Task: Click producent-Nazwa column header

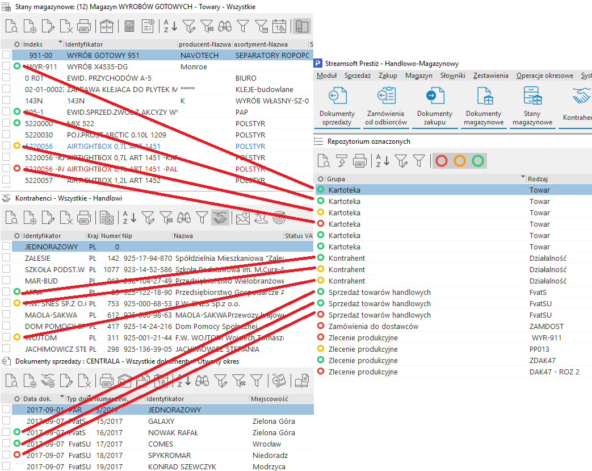Action: (x=205, y=44)
